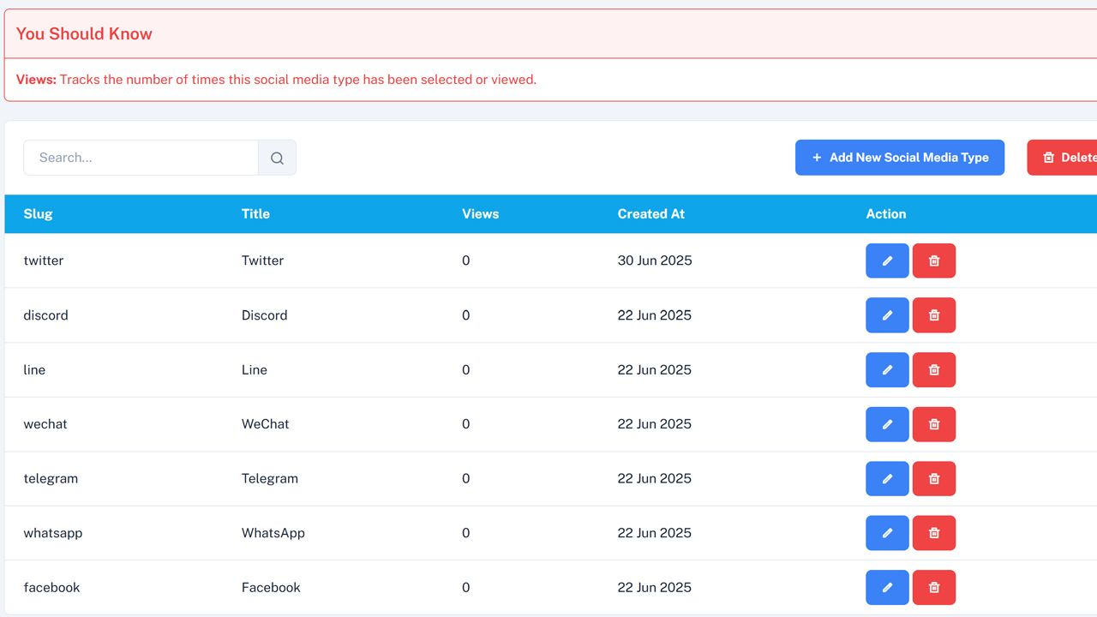
Task: Delete the whatsapp row
Action: pyautogui.click(x=934, y=533)
